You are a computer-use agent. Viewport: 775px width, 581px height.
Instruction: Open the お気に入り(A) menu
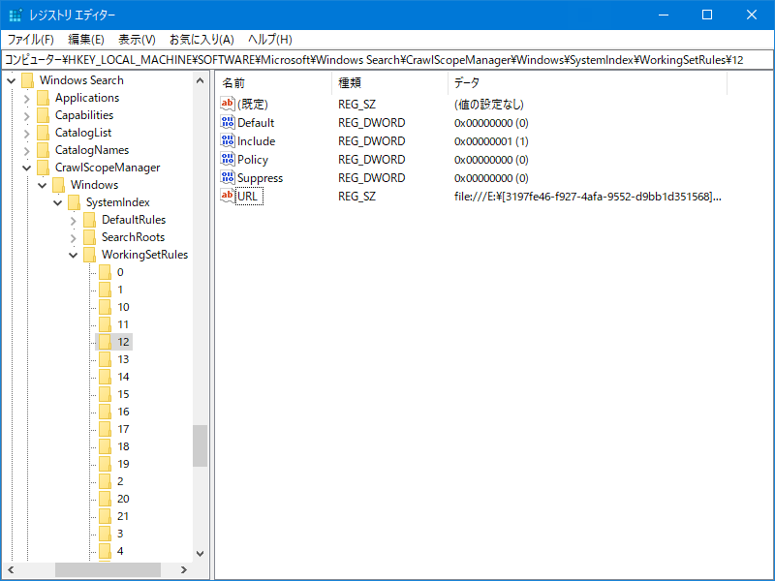point(201,40)
